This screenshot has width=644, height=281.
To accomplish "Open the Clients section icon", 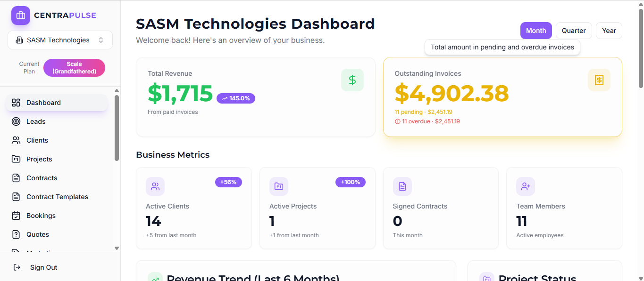I will (x=16, y=140).
